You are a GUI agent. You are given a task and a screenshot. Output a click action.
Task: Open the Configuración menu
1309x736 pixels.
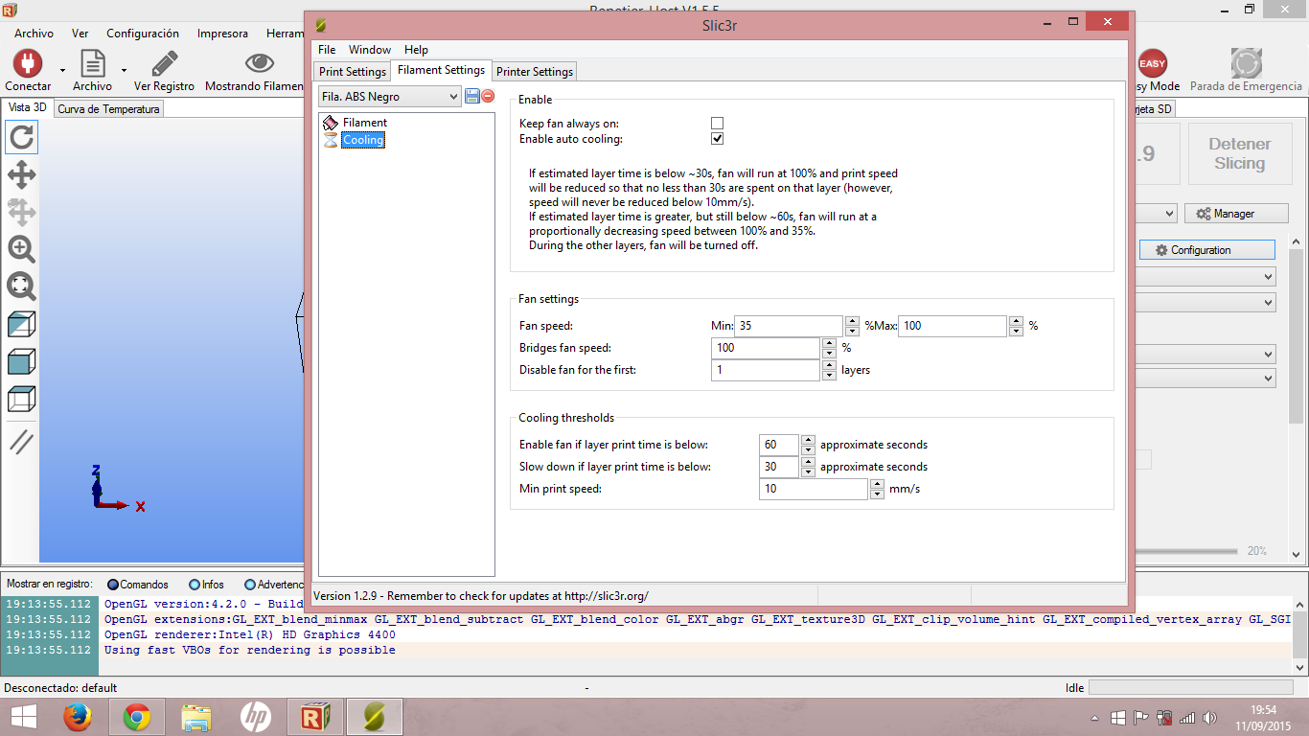coord(143,33)
